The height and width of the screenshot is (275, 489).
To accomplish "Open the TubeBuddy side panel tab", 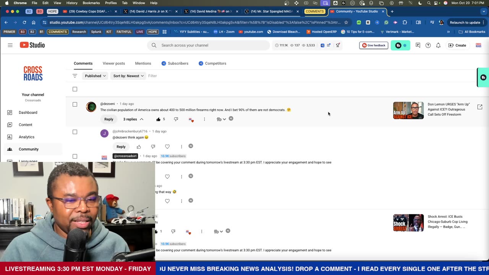I will point(483,78).
